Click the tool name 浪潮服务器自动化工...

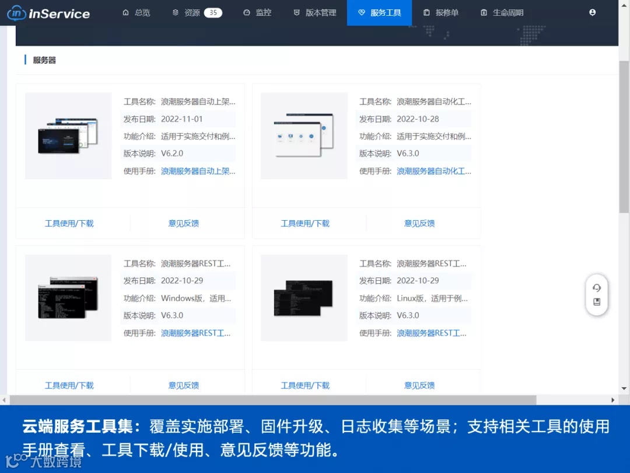click(x=434, y=102)
